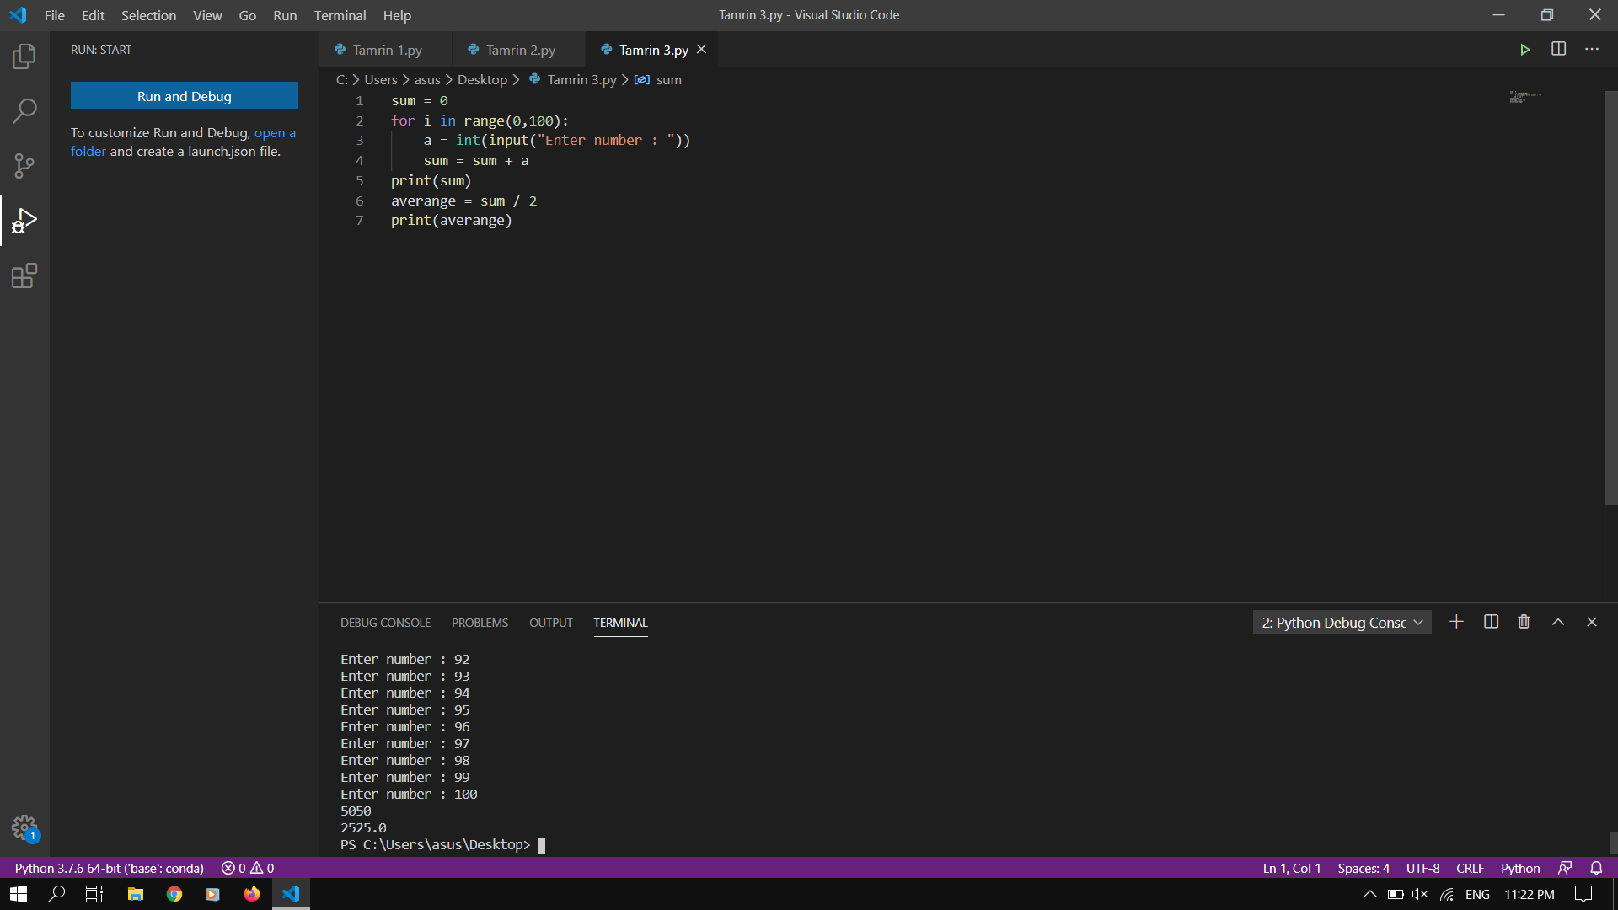Run Python file with play icon

[1524, 50]
